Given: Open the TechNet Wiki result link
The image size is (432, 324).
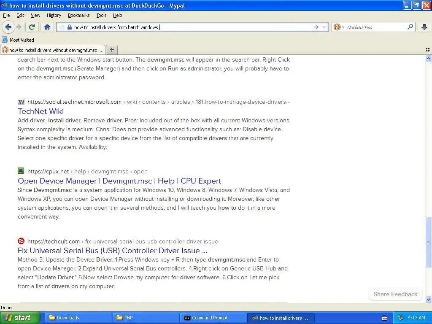Looking at the screenshot, I should click(x=41, y=111).
